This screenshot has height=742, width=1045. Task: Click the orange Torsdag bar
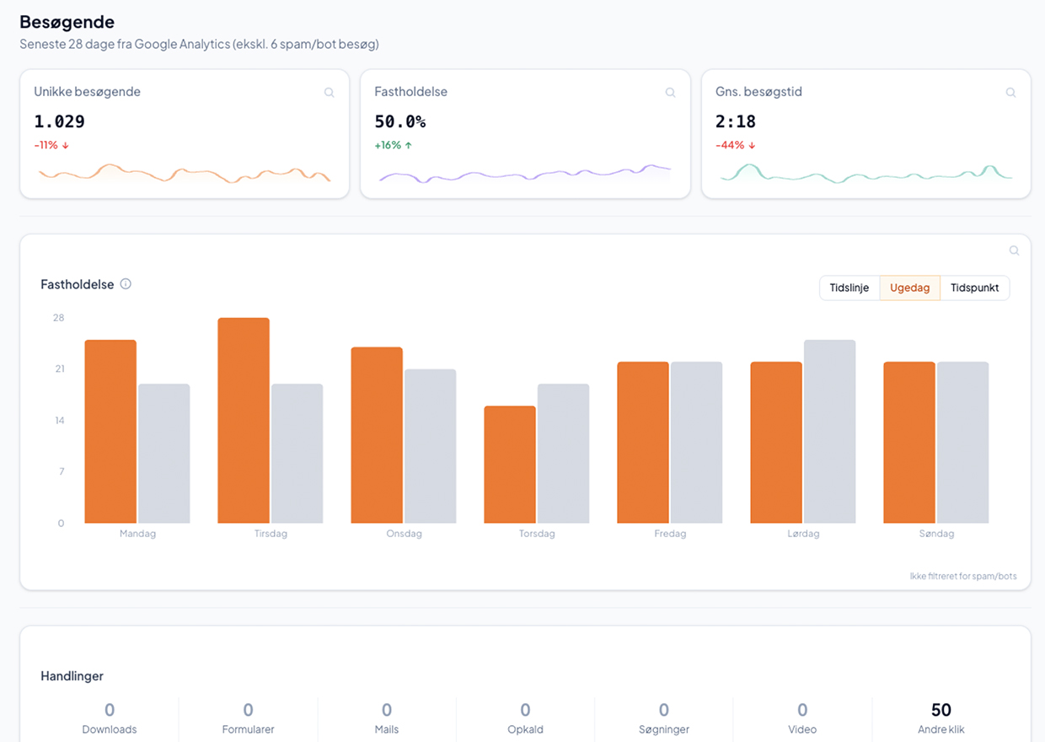pyautogui.click(x=510, y=464)
